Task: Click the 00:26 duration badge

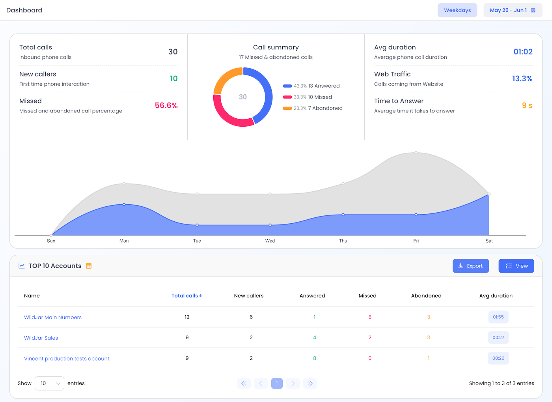Action: (x=498, y=358)
